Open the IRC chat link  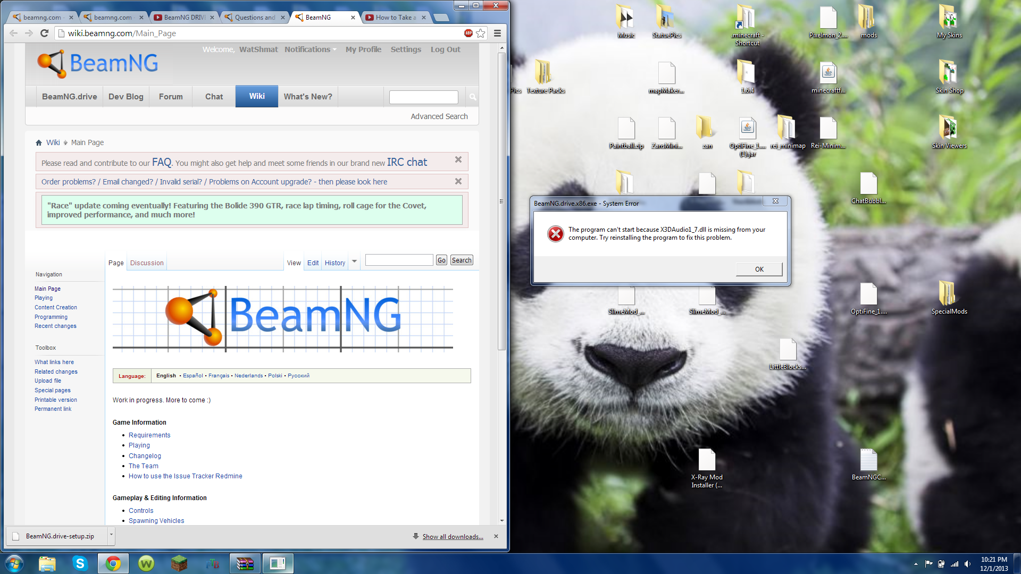[x=407, y=162]
